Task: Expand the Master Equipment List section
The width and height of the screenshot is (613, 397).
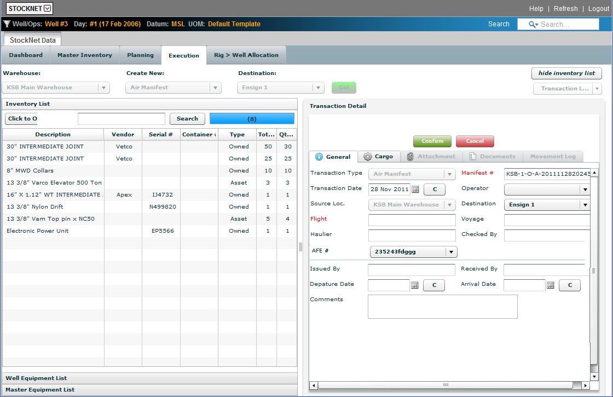Action: (150, 389)
